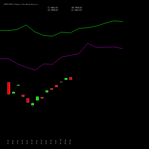
Task: Select the green candle for 27 Jul
Action: 37,98
